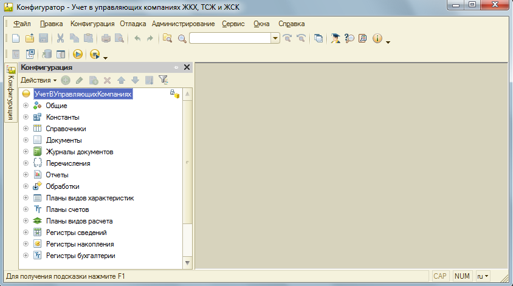Open the syntax assistant graduate icon

(x=335, y=38)
